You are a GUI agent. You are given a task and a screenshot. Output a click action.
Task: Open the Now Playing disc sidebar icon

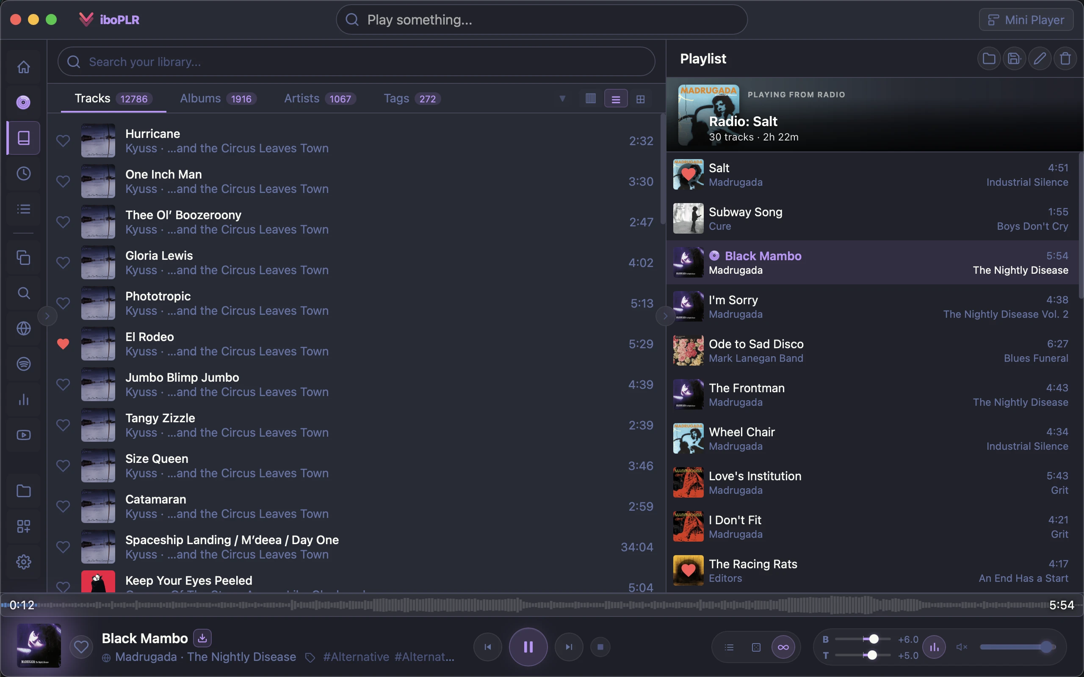point(23,102)
